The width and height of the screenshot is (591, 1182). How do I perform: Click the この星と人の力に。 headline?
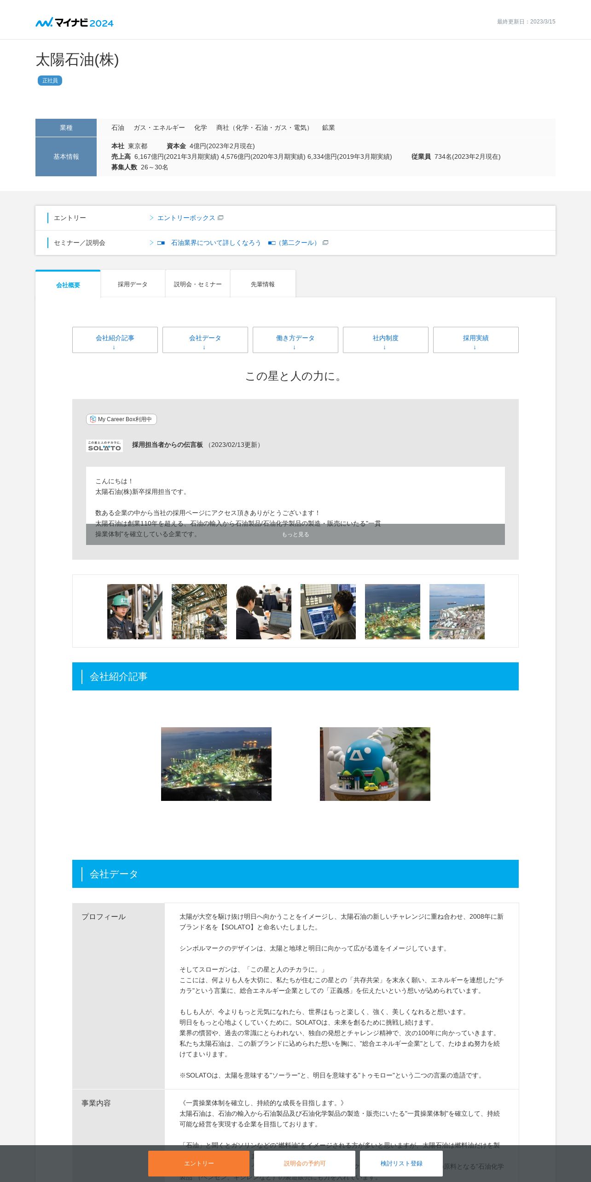[x=295, y=376]
